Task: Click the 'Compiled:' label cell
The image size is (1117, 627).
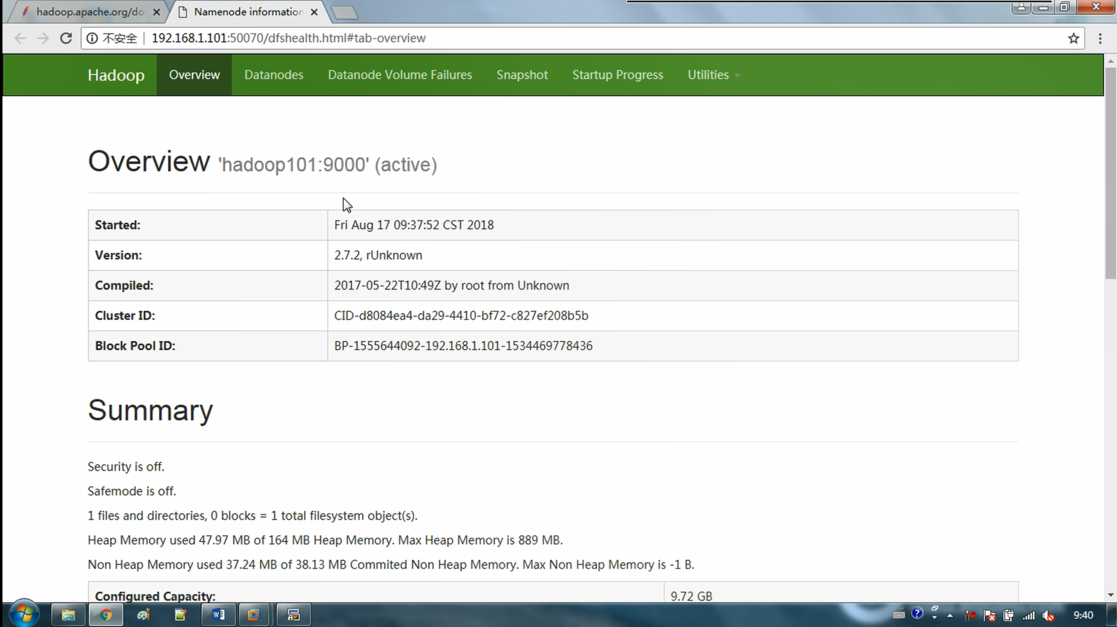Action: [x=208, y=286]
